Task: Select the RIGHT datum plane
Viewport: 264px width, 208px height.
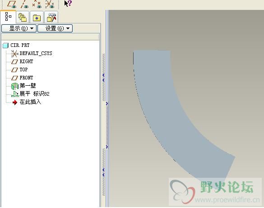Action: click(x=26, y=61)
